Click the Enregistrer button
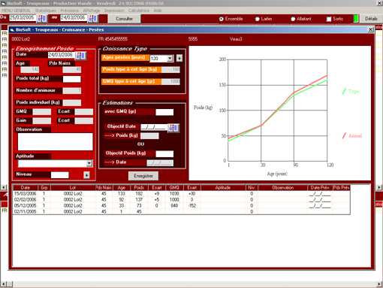The width and height of the screenshot is (383, 288). point(143,176)
